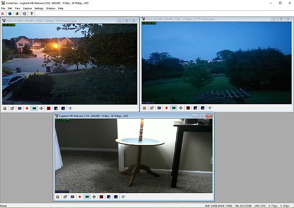Start recording on the street camera with red dot
This screenshot has width=294, height=208.
coord(27,108)
